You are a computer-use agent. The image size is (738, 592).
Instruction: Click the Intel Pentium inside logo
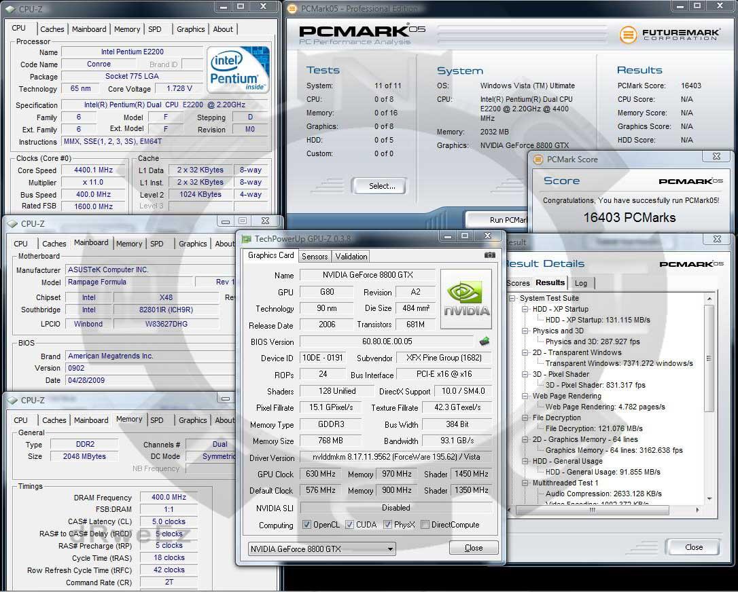[x=239, y=69]
